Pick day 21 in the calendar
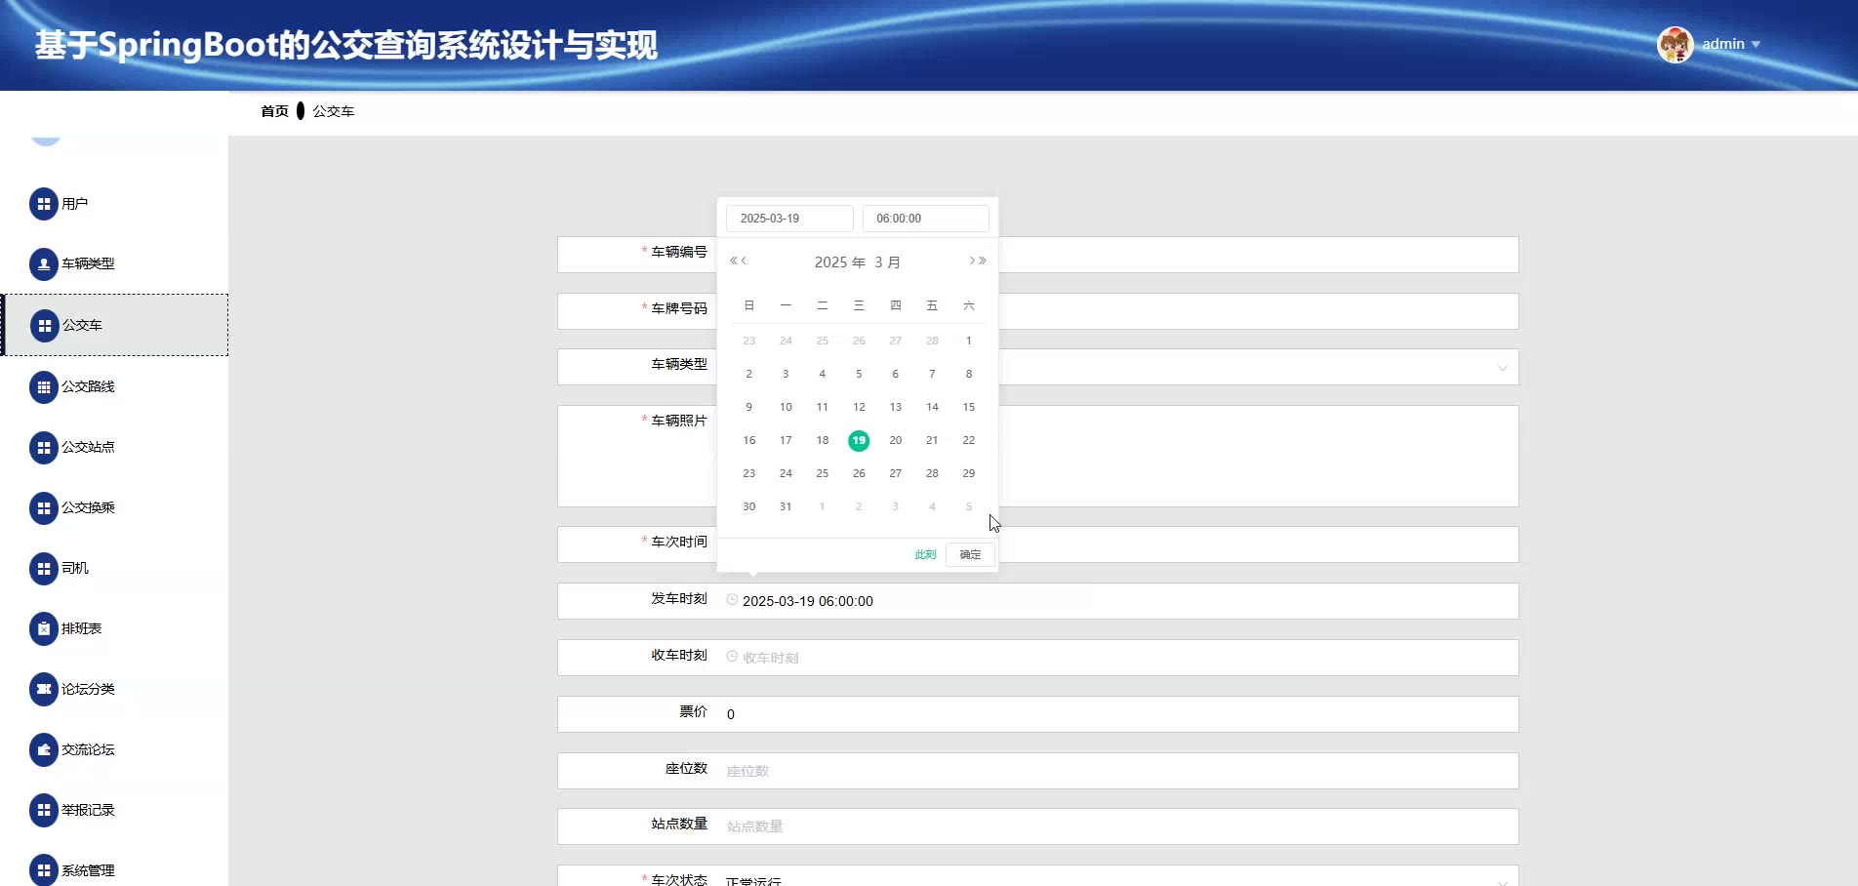The width and height of the screenshot is (1858, 886). point(932,440)
